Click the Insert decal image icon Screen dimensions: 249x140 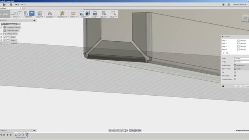82,13
